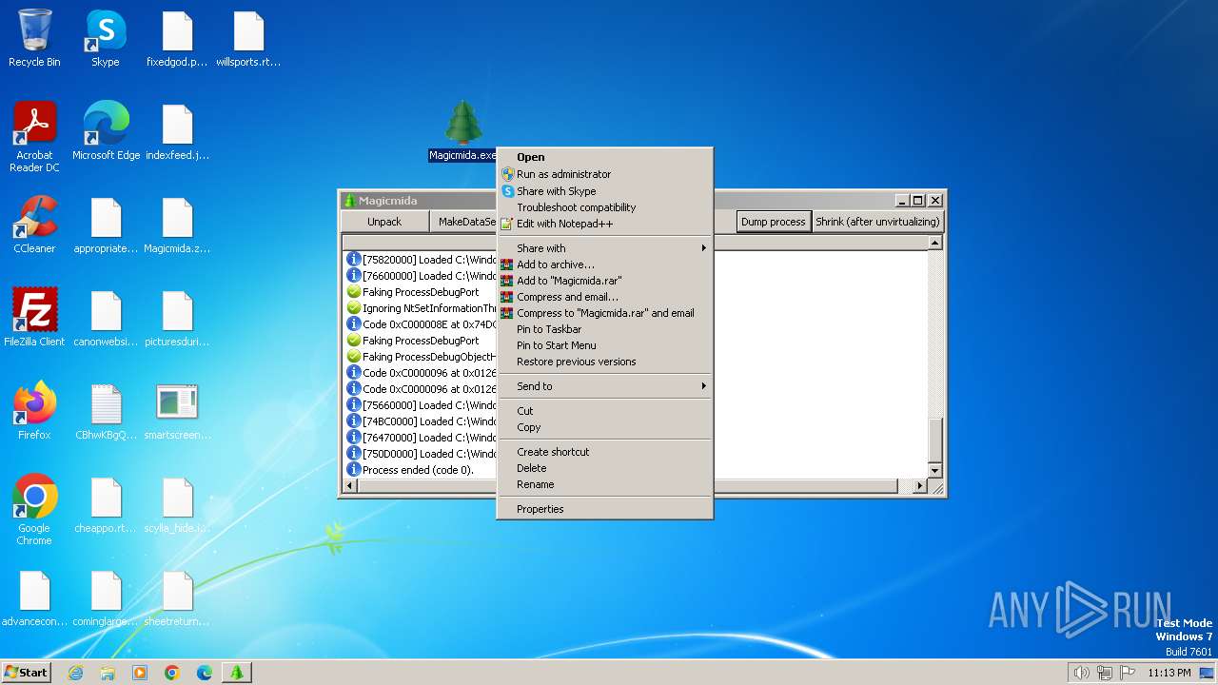1218x685 pixels.
Task: Click the Unpack button in Magicmida
Action: click(384, 222)
